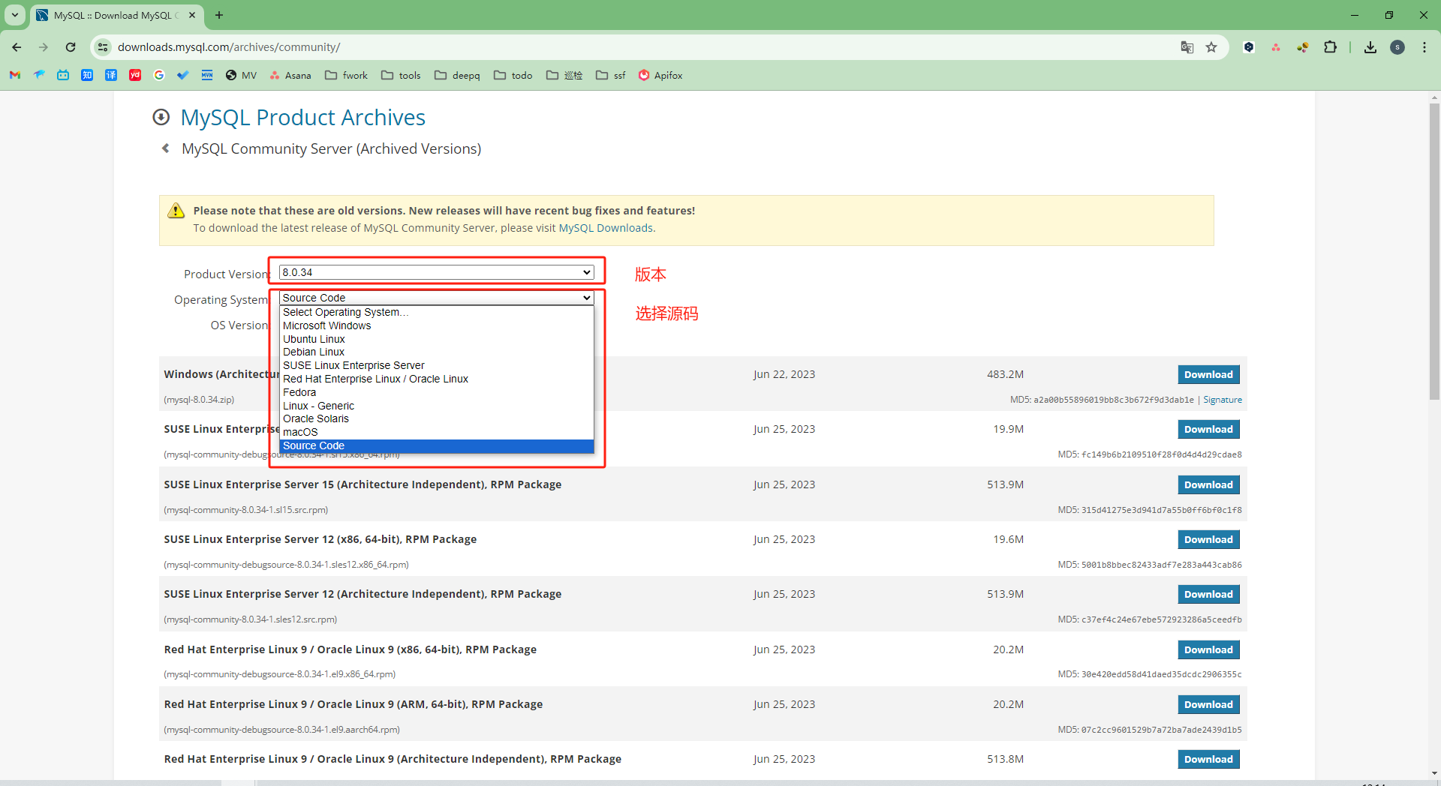Image resolution: width=1441 pixels, height=786 pixels.
Task: Select Oracle Solaris option
Action: (437, 418)
